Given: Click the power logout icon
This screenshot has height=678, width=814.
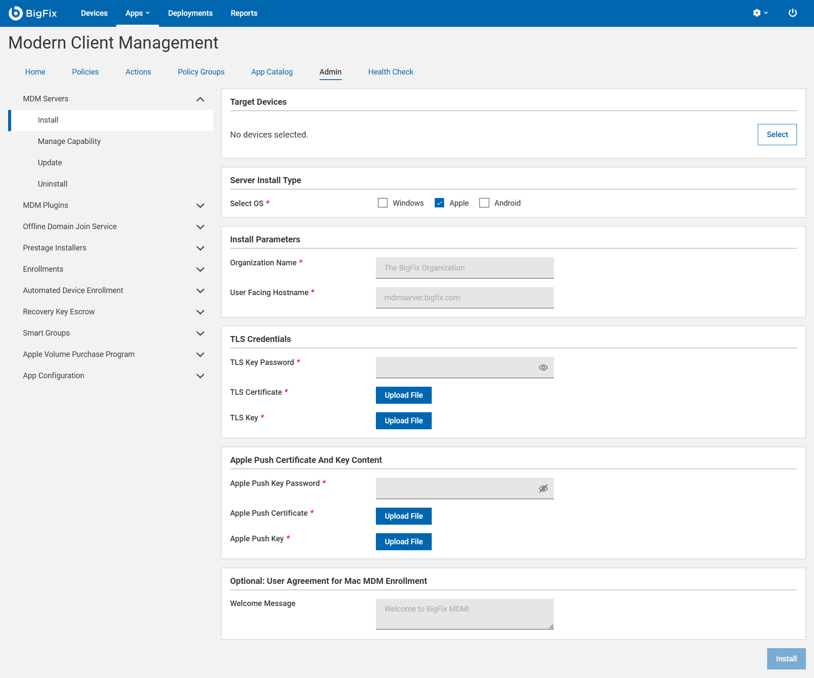Looking at the screenshot, I should click(x=793, y=13).
